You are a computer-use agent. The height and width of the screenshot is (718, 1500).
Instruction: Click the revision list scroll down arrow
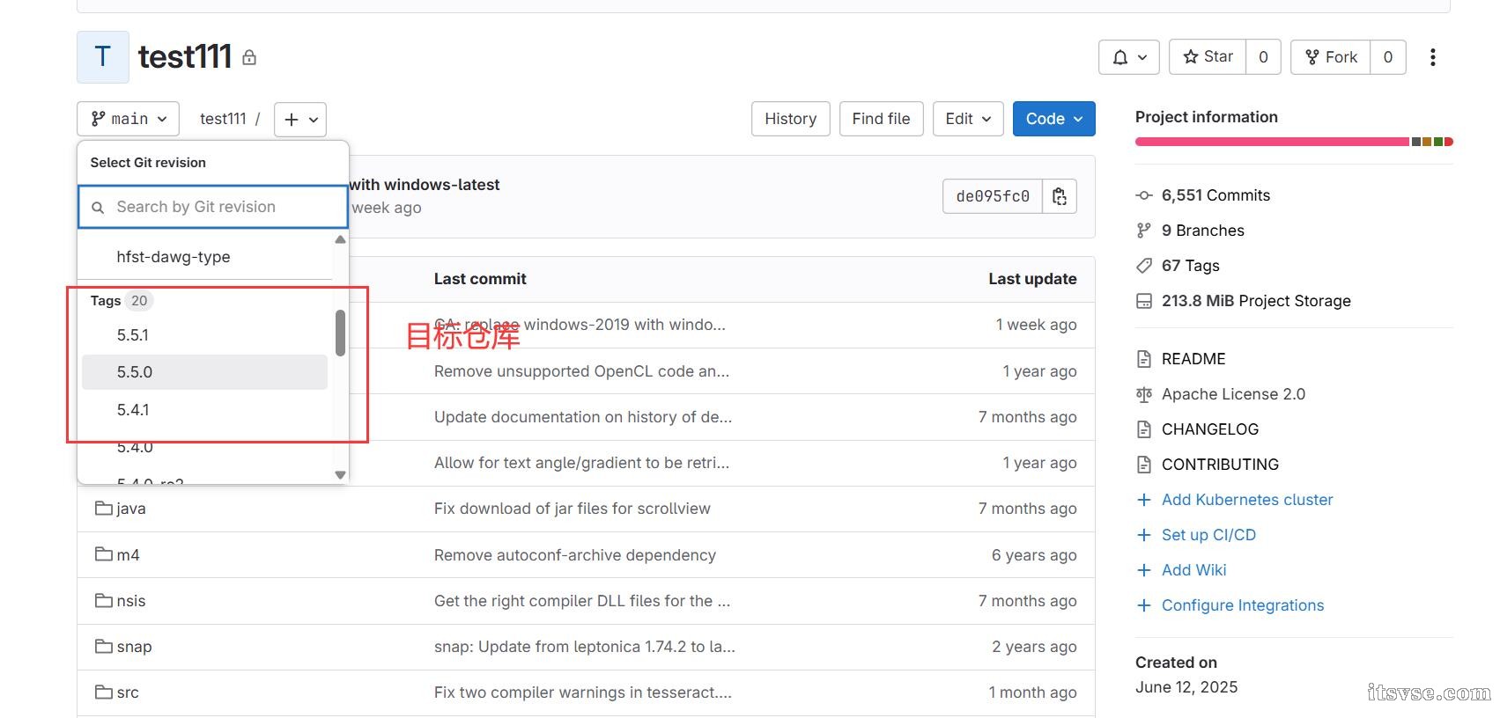click(340, 475)
